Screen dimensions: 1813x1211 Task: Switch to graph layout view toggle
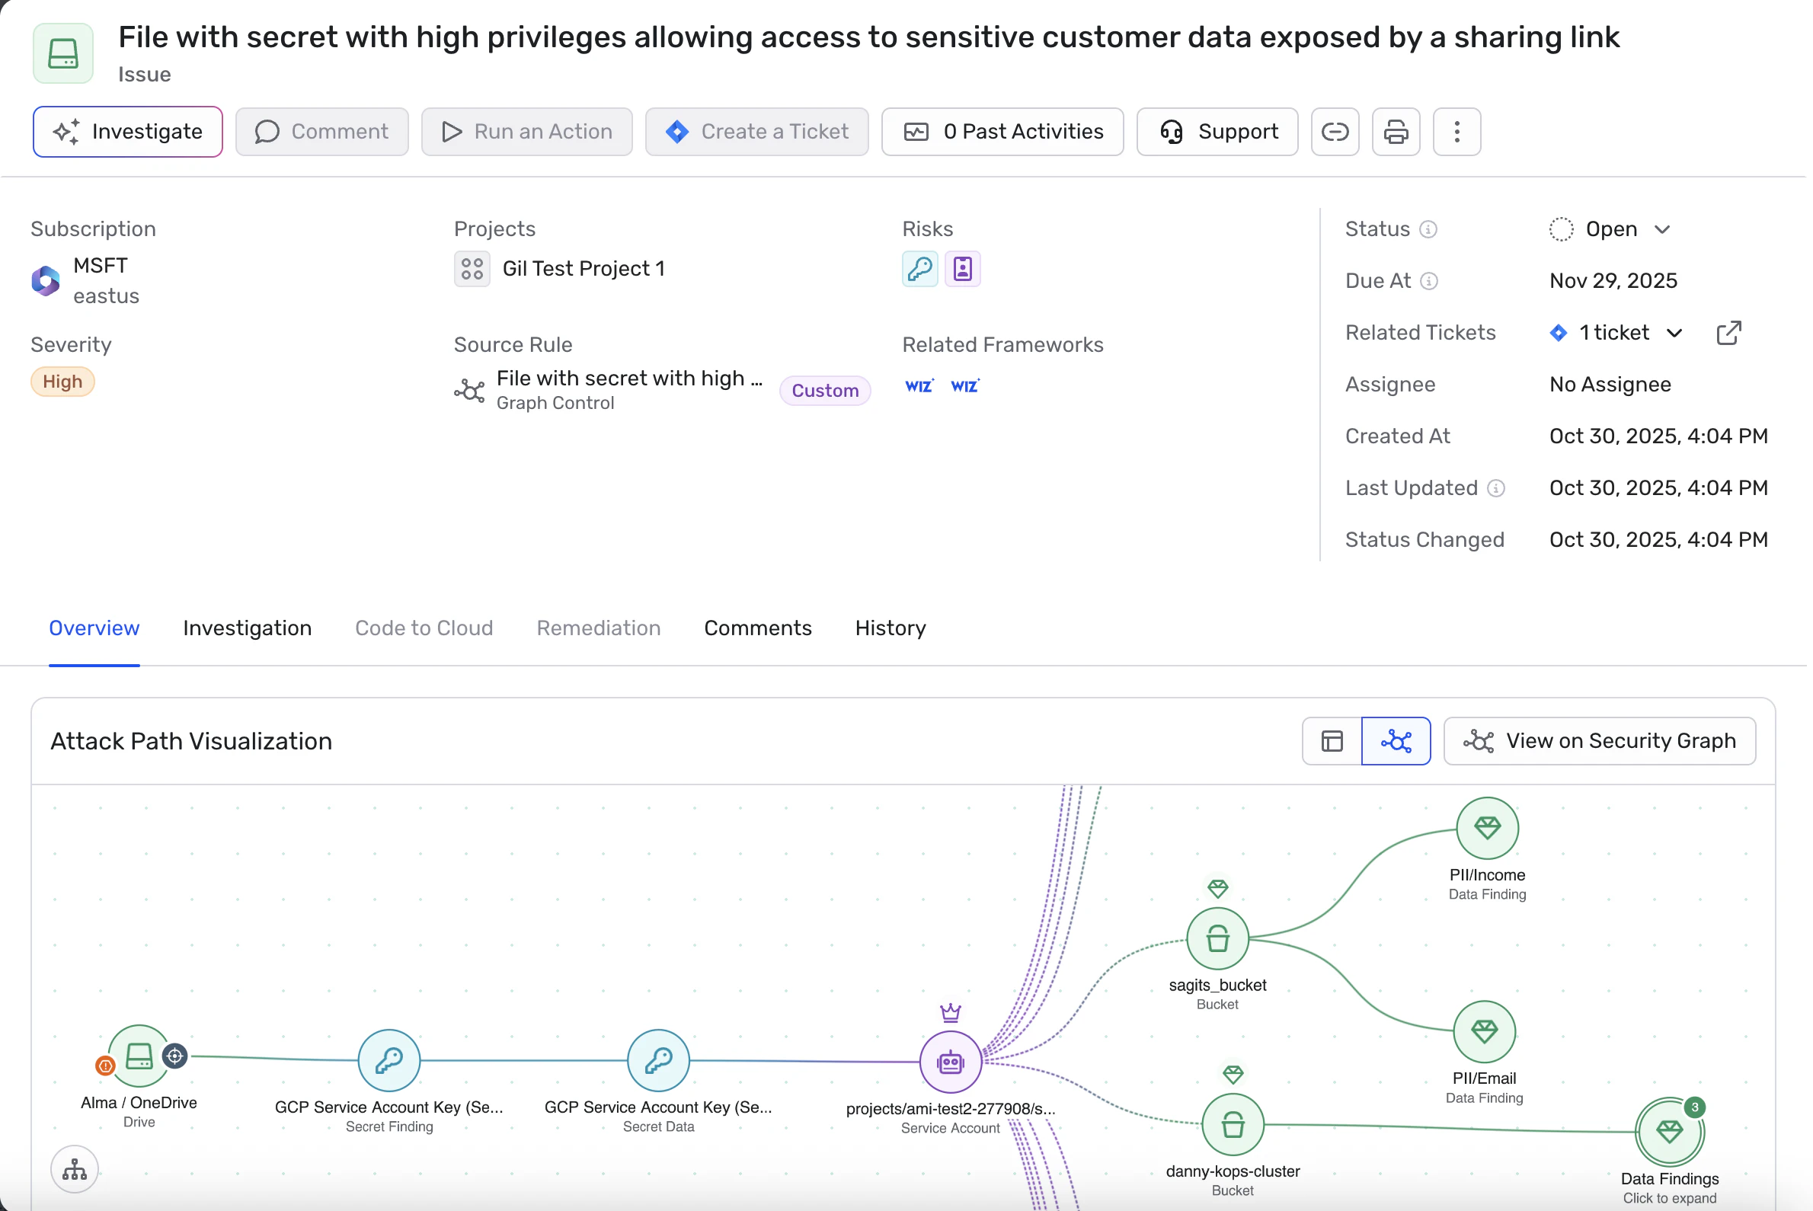tap(1395, 741)
